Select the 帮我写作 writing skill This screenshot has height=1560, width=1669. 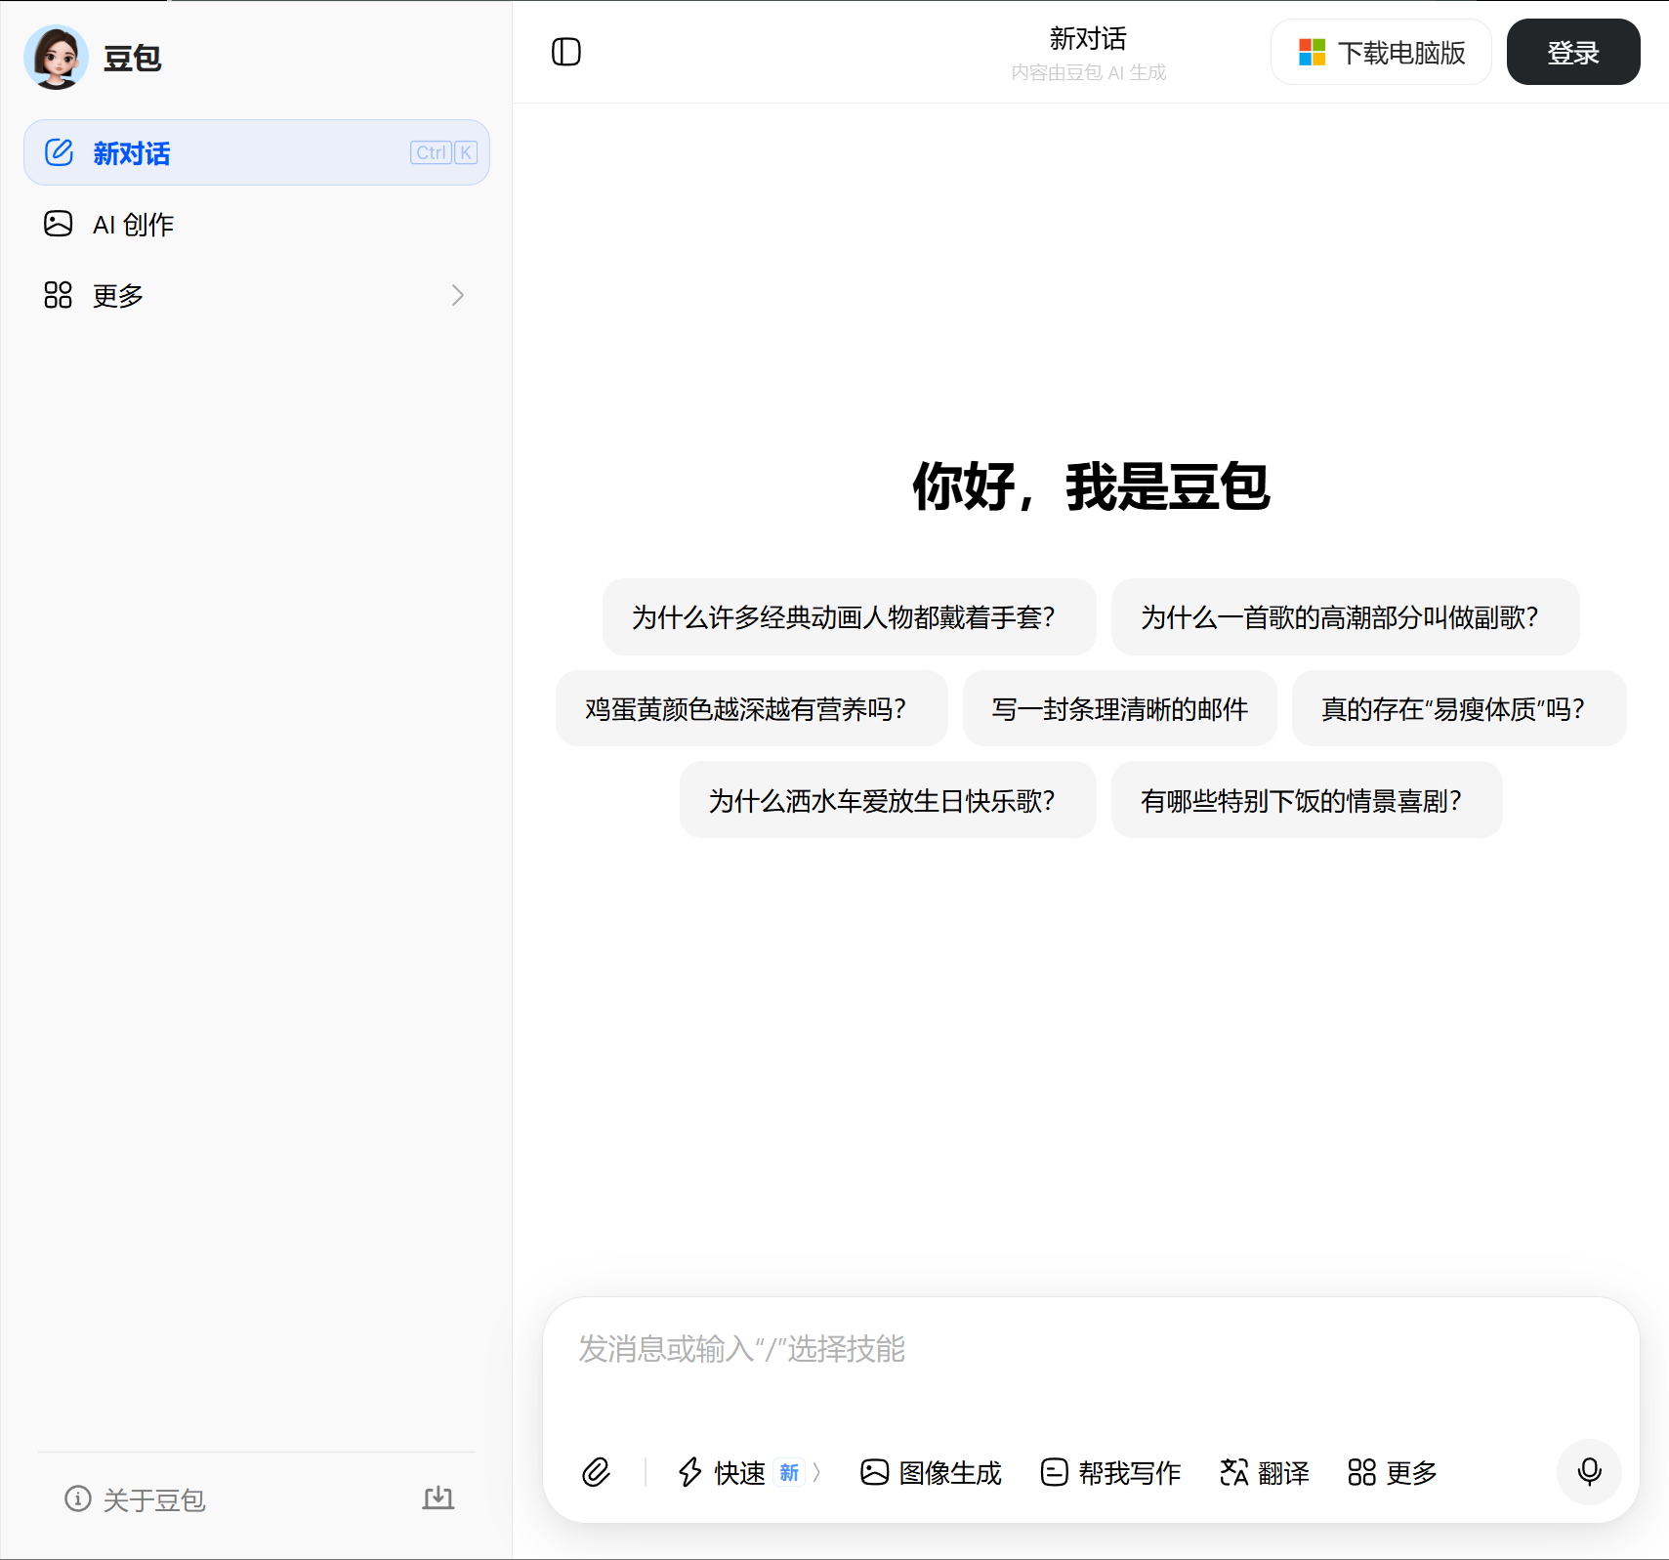(x=1110, y=1472)
